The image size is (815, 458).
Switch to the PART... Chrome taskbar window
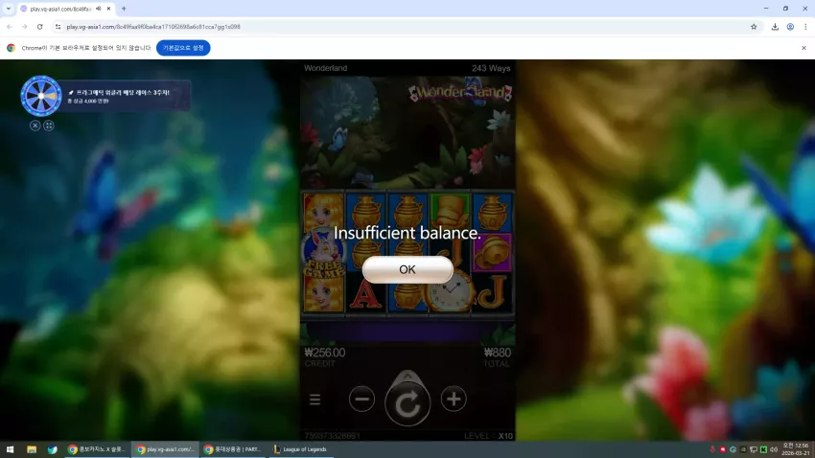[x=233, y=449]
